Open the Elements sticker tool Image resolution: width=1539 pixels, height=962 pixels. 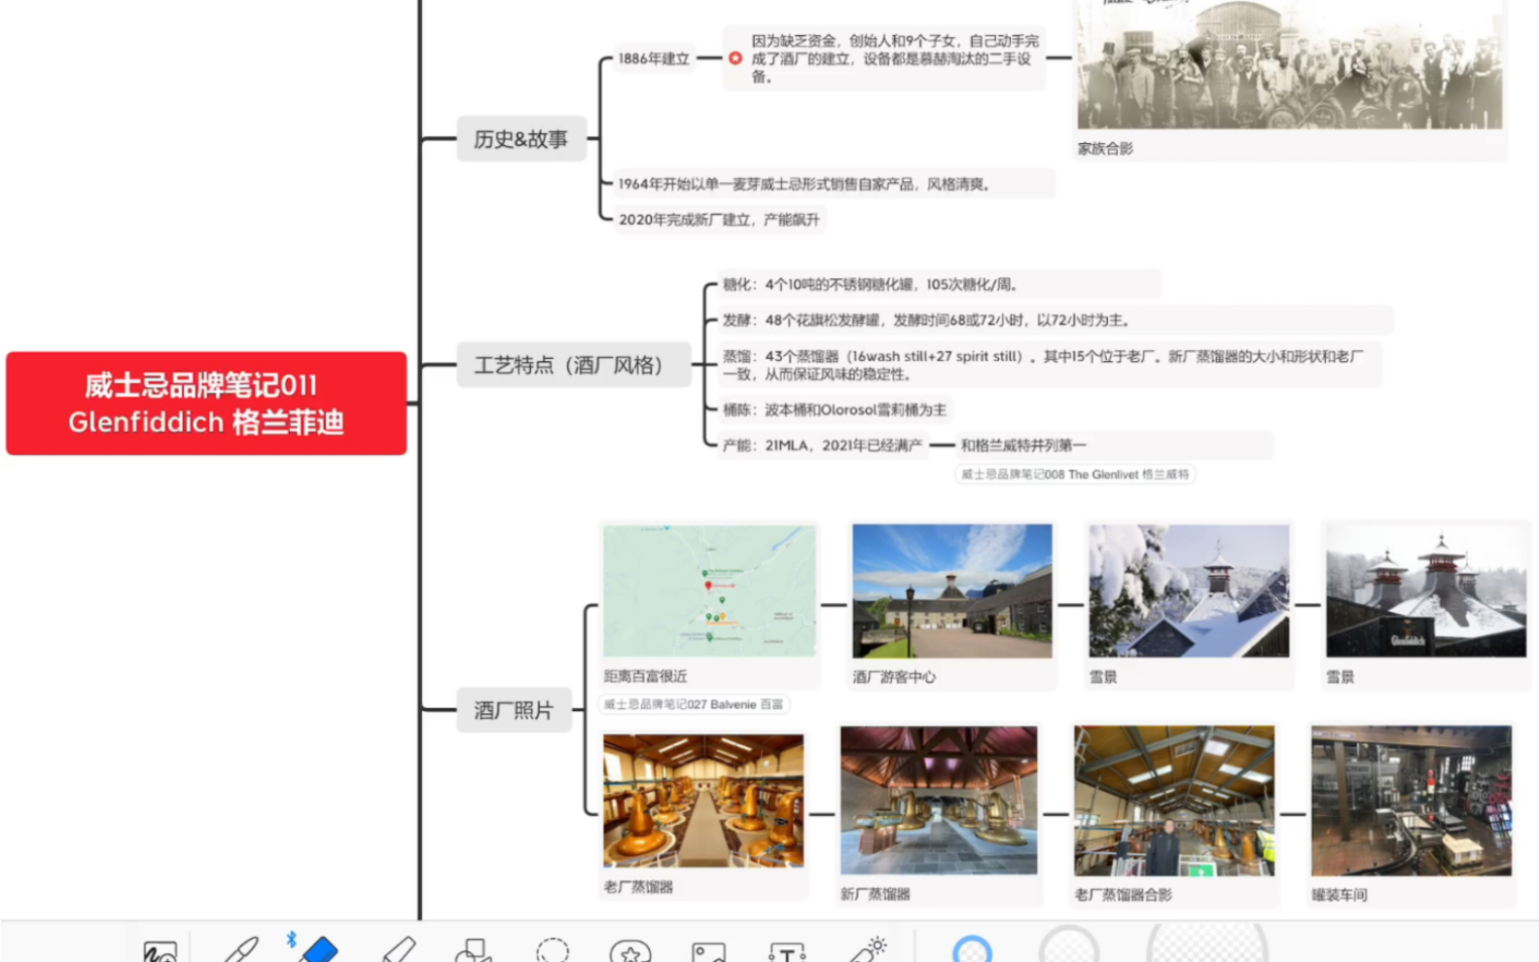[x=630, y=950]
